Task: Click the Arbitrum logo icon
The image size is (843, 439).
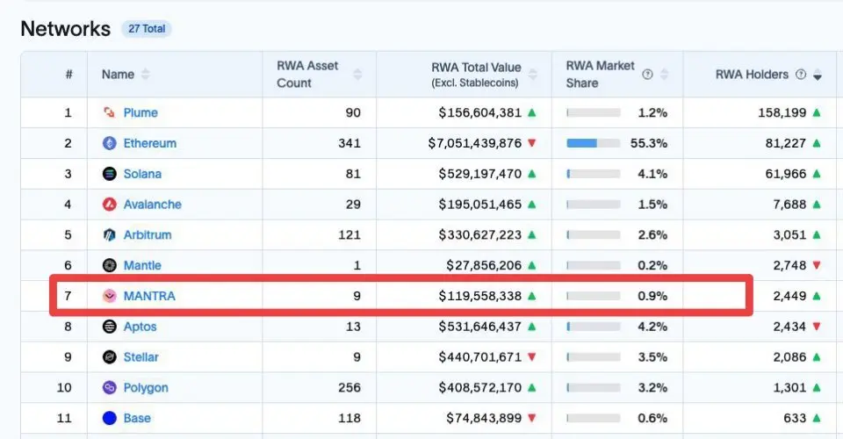Action: click(109, 234)
